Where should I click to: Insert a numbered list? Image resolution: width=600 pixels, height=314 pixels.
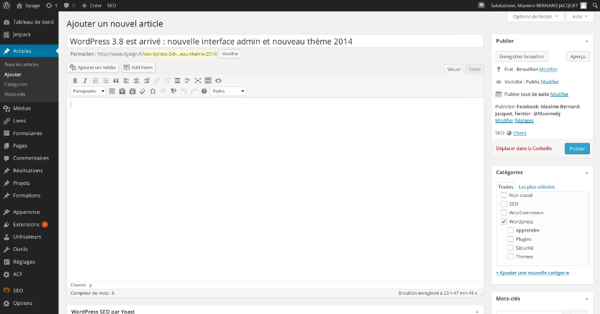coord(106,81)
